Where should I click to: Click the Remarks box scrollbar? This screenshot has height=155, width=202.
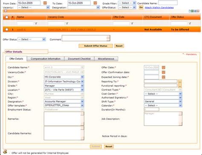point(82,119)
